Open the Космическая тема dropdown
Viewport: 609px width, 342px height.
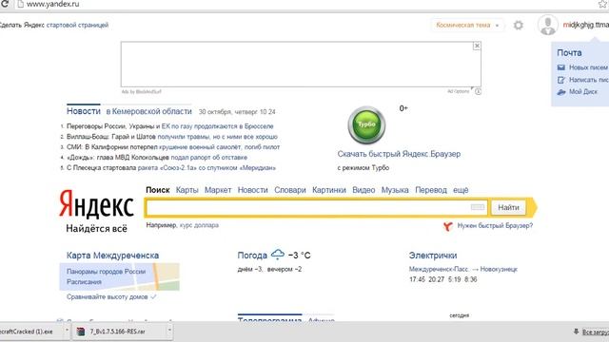[x=467, y=26]
